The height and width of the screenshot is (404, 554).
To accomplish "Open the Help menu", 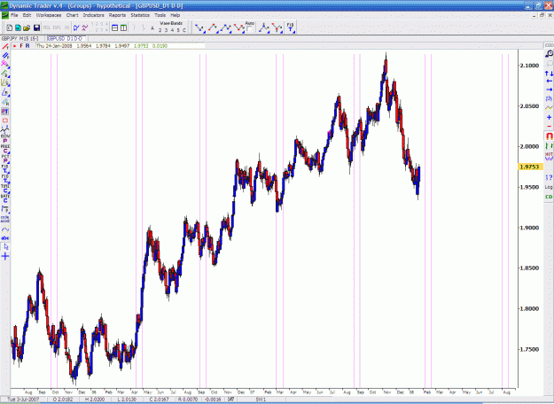I will 176,15.
